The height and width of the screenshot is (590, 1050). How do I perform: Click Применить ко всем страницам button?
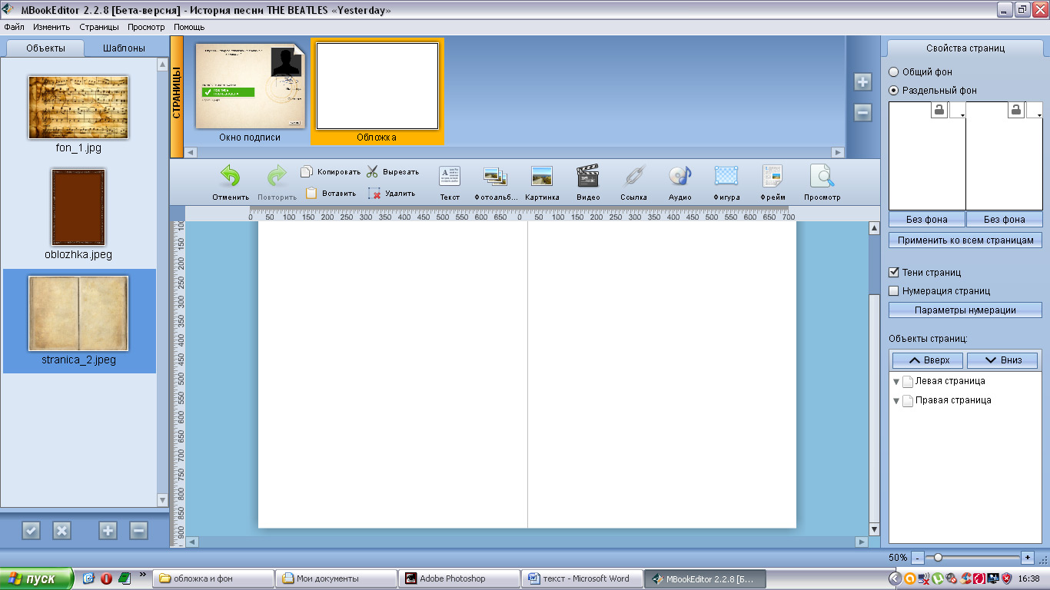click(x=965, y=240)
